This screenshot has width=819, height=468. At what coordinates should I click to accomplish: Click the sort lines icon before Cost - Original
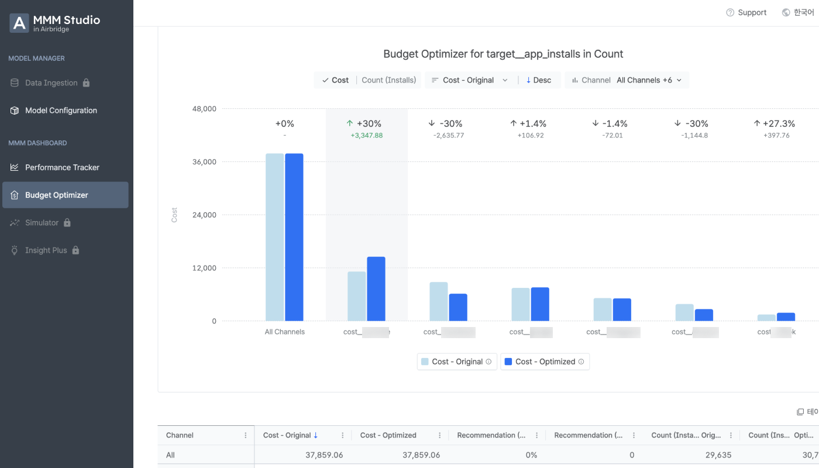(435, 80)
